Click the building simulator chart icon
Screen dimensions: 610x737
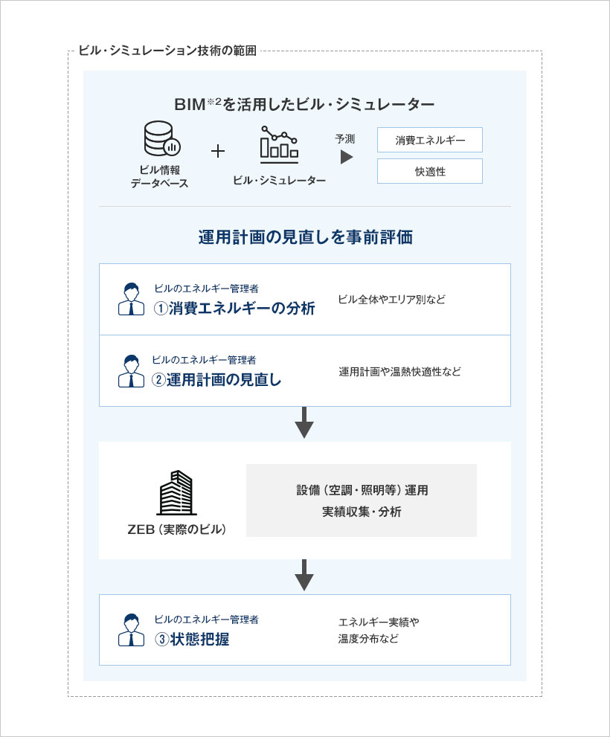tap(279, 144)
